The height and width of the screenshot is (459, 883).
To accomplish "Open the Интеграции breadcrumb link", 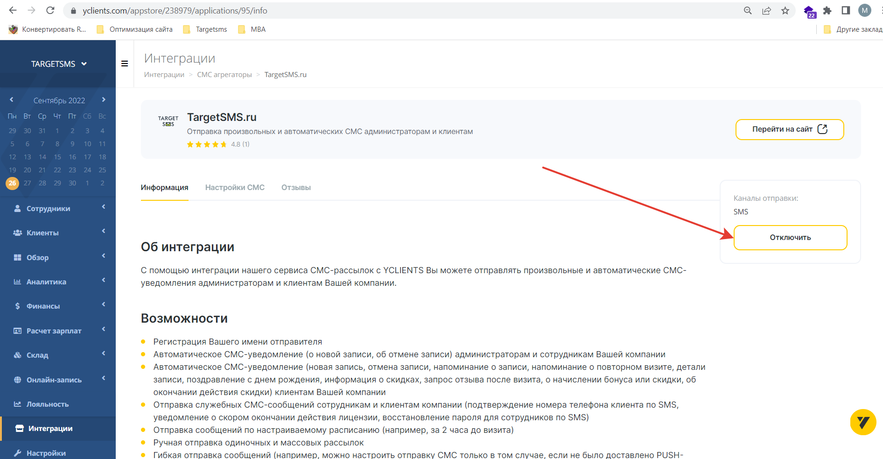I will [x=164, y=75].
